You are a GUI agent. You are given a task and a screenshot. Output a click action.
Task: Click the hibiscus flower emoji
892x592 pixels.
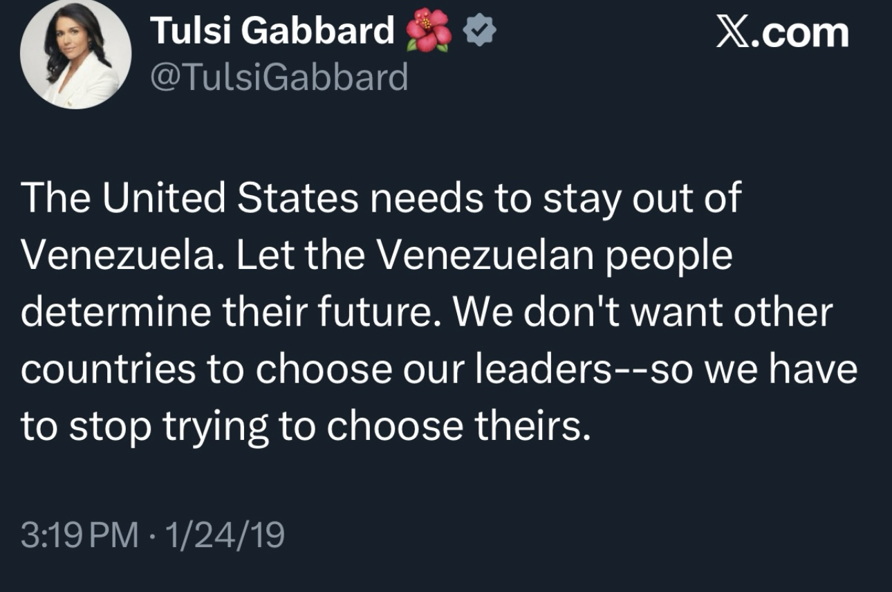click(429, 33)
